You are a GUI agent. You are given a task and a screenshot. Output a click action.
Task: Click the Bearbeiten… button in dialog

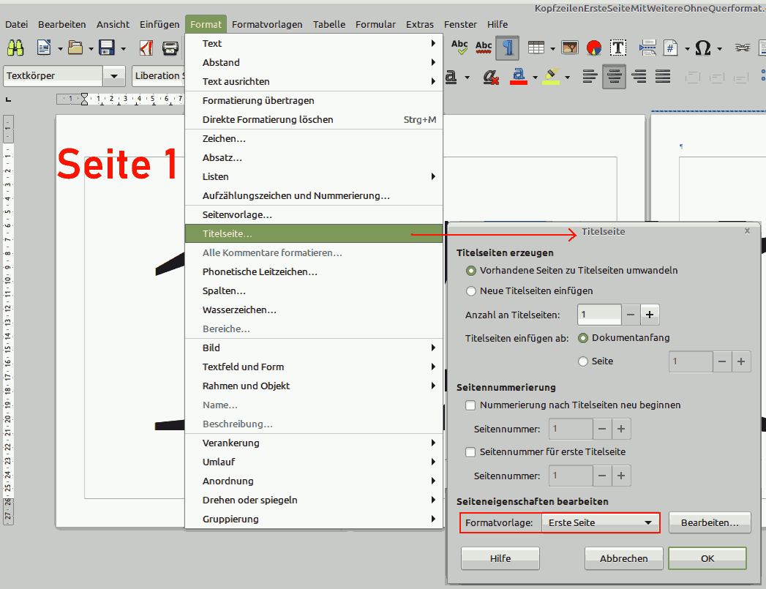[709, 522]
